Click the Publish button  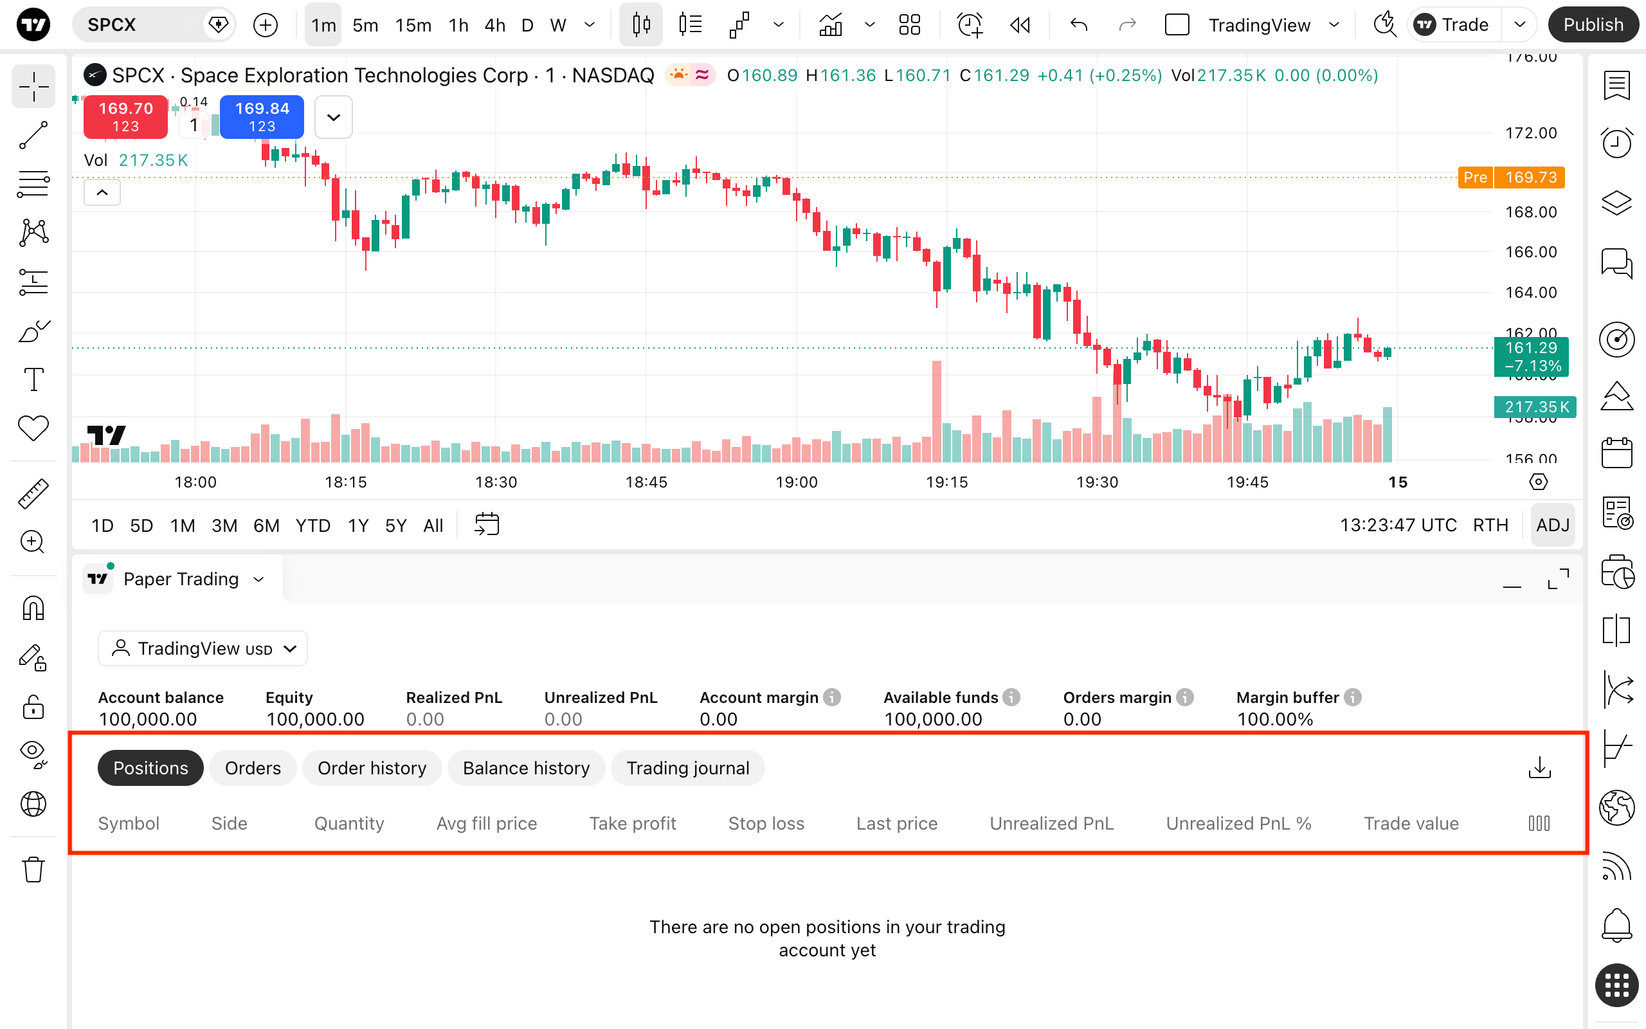point(1593,24)
